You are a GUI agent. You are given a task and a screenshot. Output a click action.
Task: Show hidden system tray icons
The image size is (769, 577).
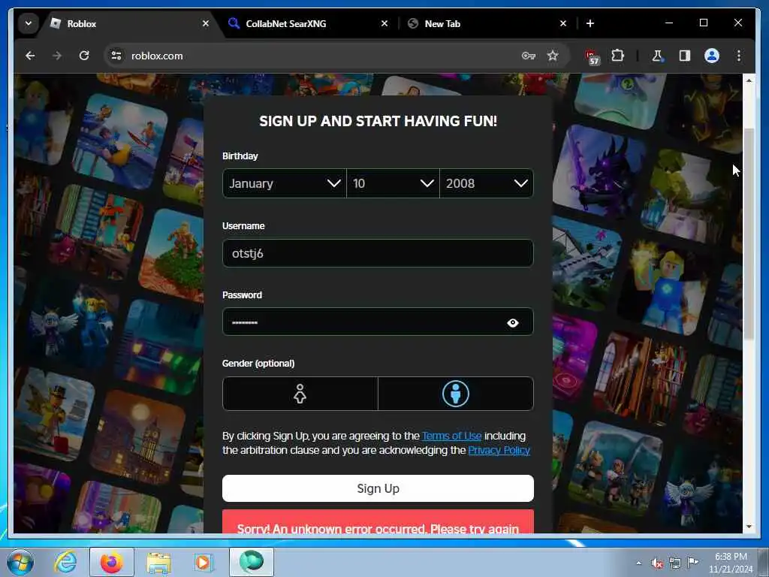[x=638, y=563]
